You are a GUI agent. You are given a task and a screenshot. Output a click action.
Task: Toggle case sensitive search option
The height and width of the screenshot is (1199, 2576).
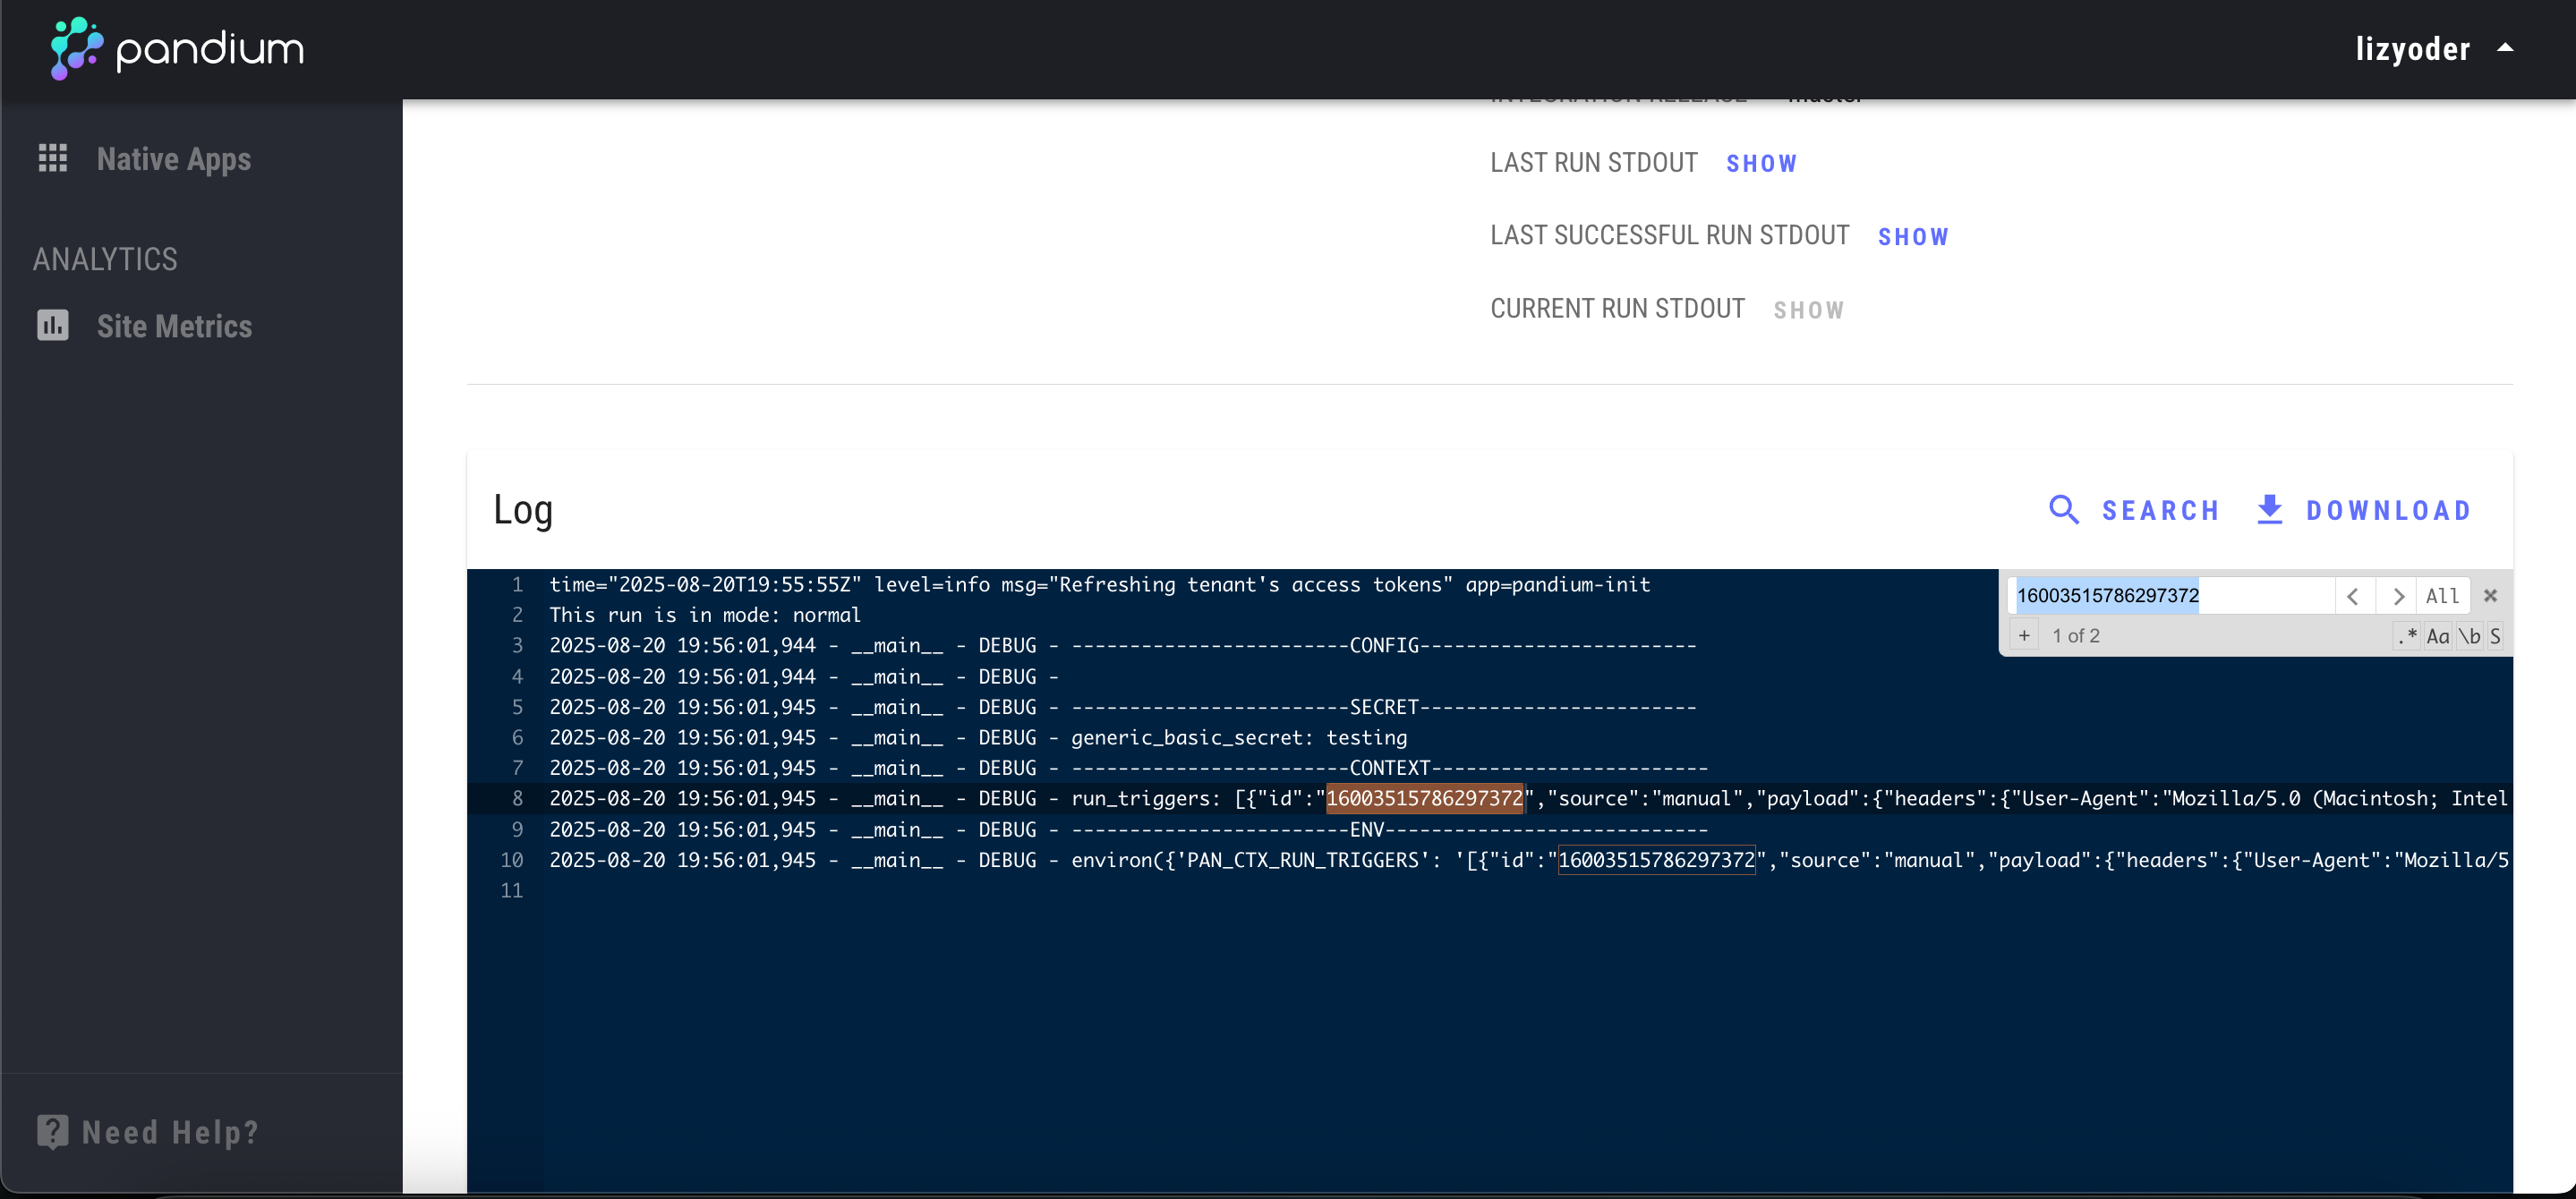[x=2438, y=636]
